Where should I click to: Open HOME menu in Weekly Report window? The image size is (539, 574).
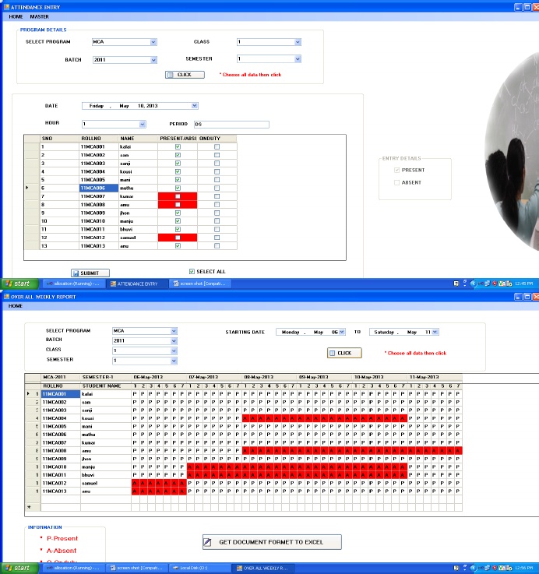[x=16, y=306]
